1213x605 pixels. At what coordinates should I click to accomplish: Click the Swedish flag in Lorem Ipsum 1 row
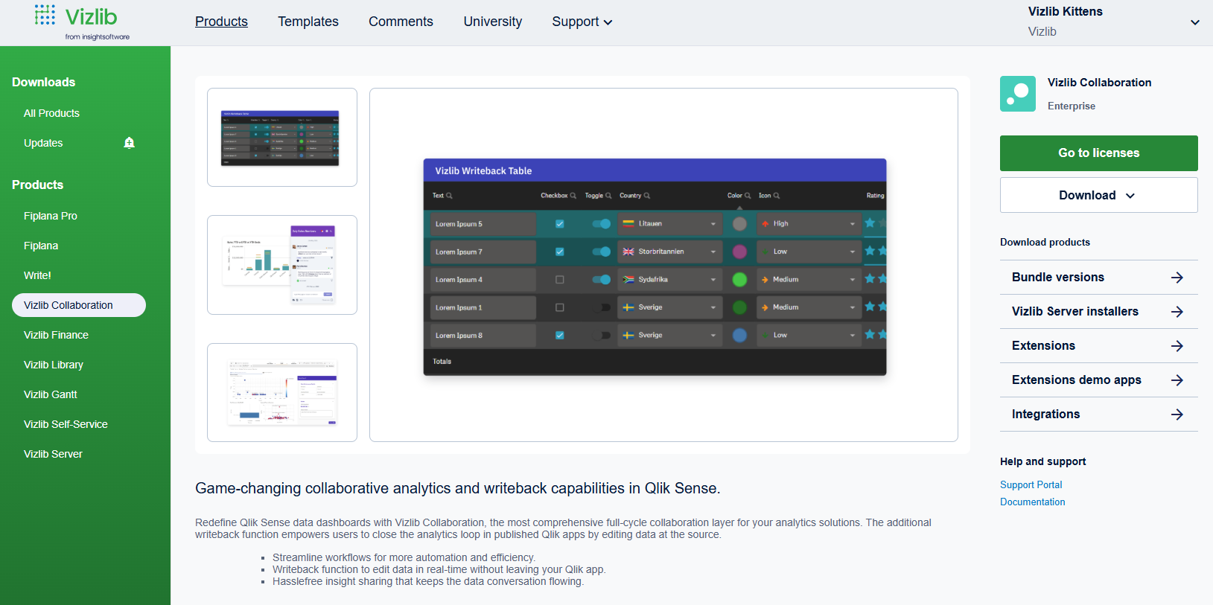(x=628, y=307)
